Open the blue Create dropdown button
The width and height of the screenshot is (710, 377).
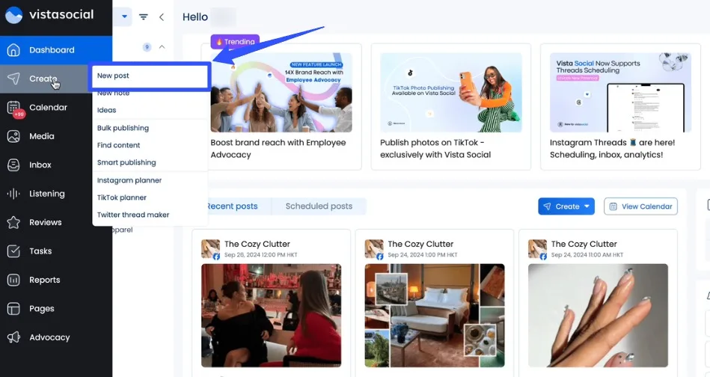tap(566, 206)
